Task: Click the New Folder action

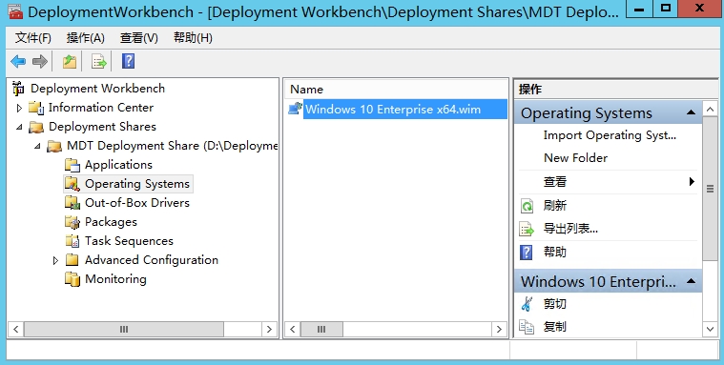Action: click(x=575, y=158)
